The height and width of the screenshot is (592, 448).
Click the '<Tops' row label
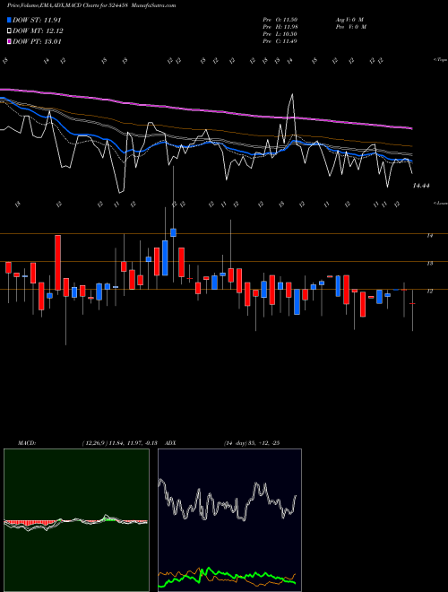440,60
